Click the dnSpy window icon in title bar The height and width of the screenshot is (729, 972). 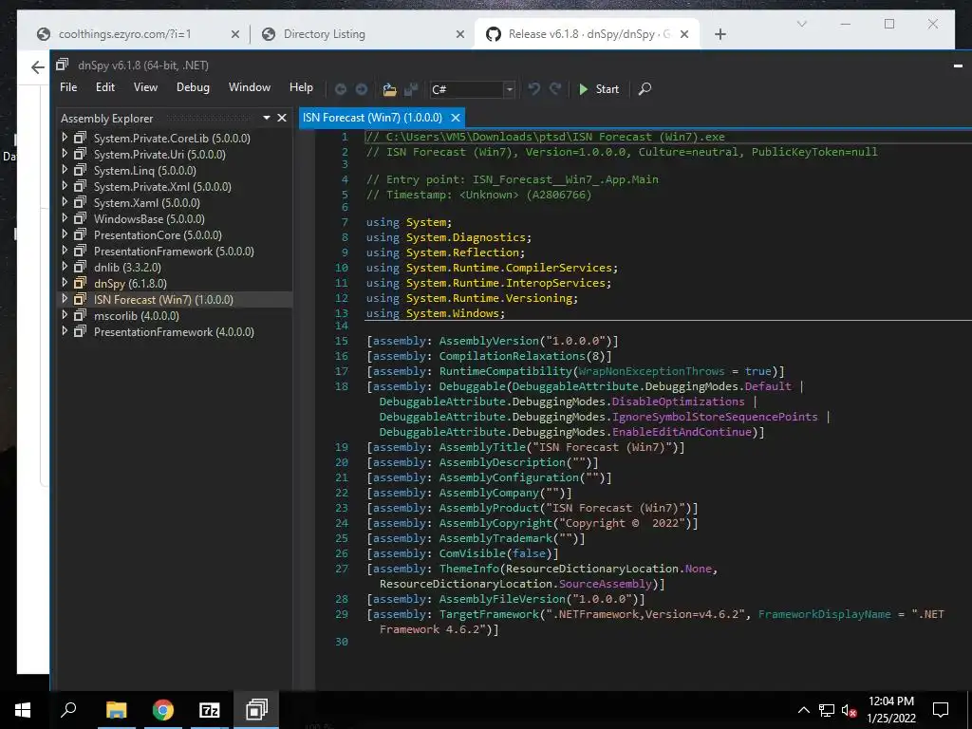coord(62,65)
